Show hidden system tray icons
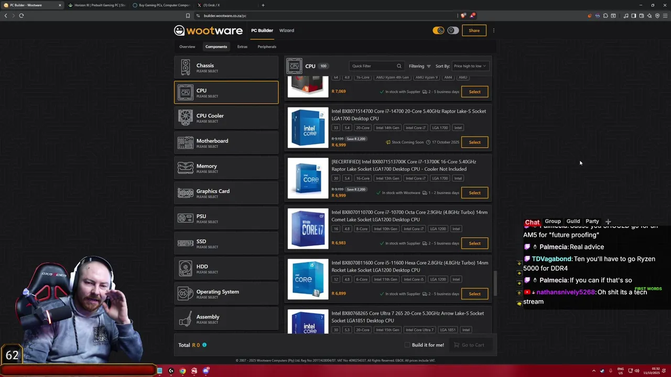The image size is (671, 377). click(594, 371)
